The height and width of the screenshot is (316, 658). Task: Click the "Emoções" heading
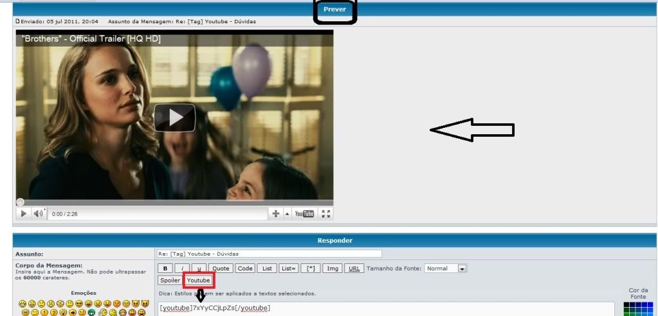(x=84, y=293)
